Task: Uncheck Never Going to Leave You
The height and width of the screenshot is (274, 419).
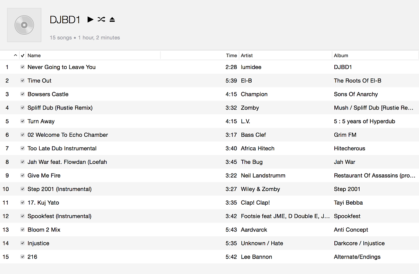Action: pyautogui.click(x=23, y=67)
